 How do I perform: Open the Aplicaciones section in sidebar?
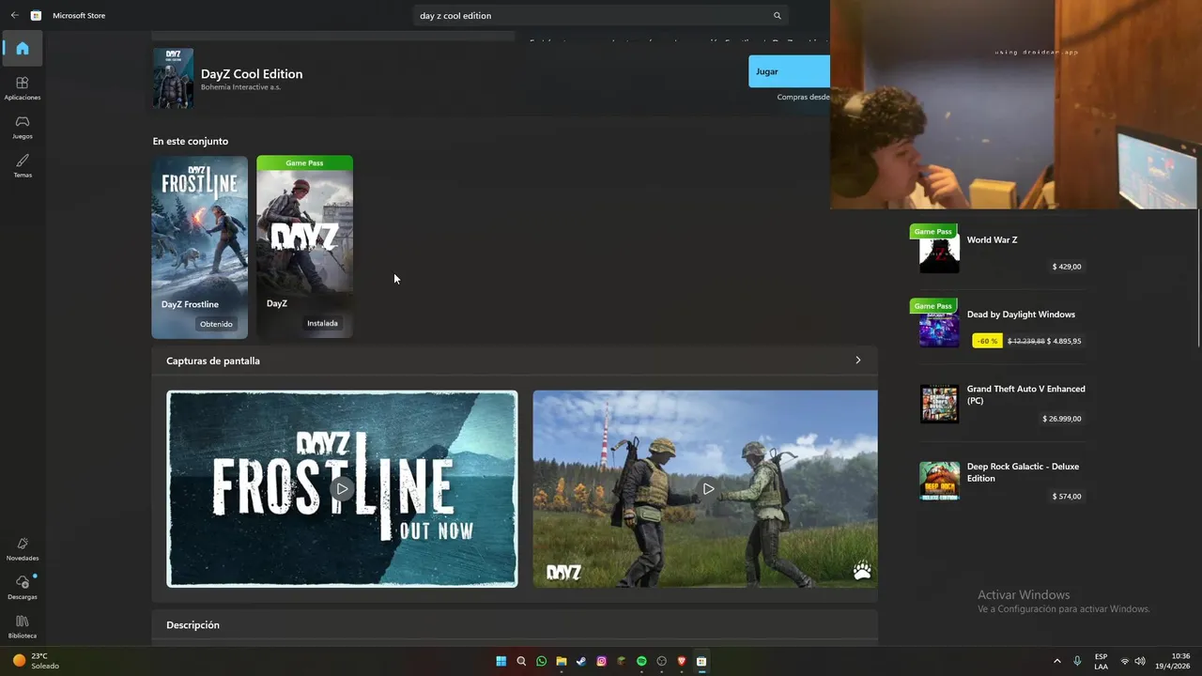point(23,88)
